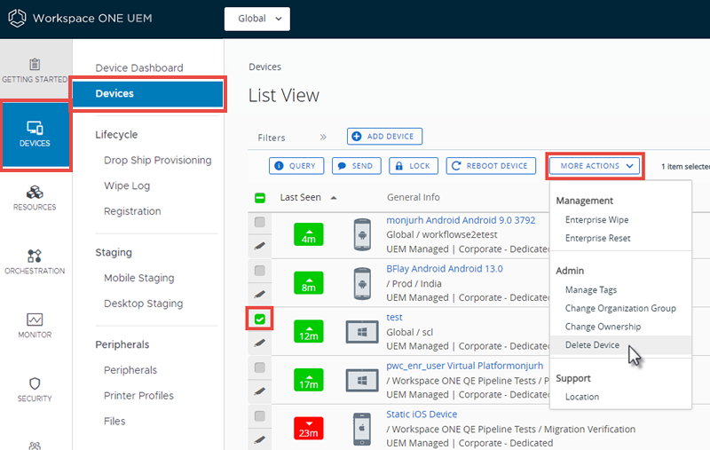
Task: Click the red 23m last seen badge
Action: (x=308, y=429)
